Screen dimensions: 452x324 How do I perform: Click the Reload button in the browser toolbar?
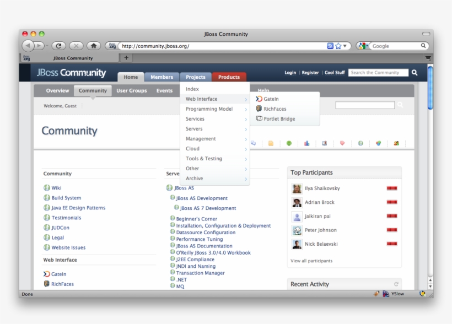(58, 46)
